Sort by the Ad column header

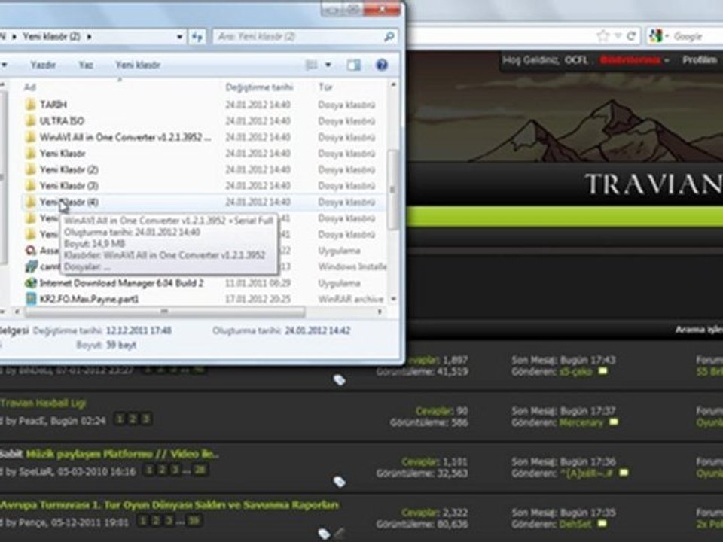pos(30,87)
